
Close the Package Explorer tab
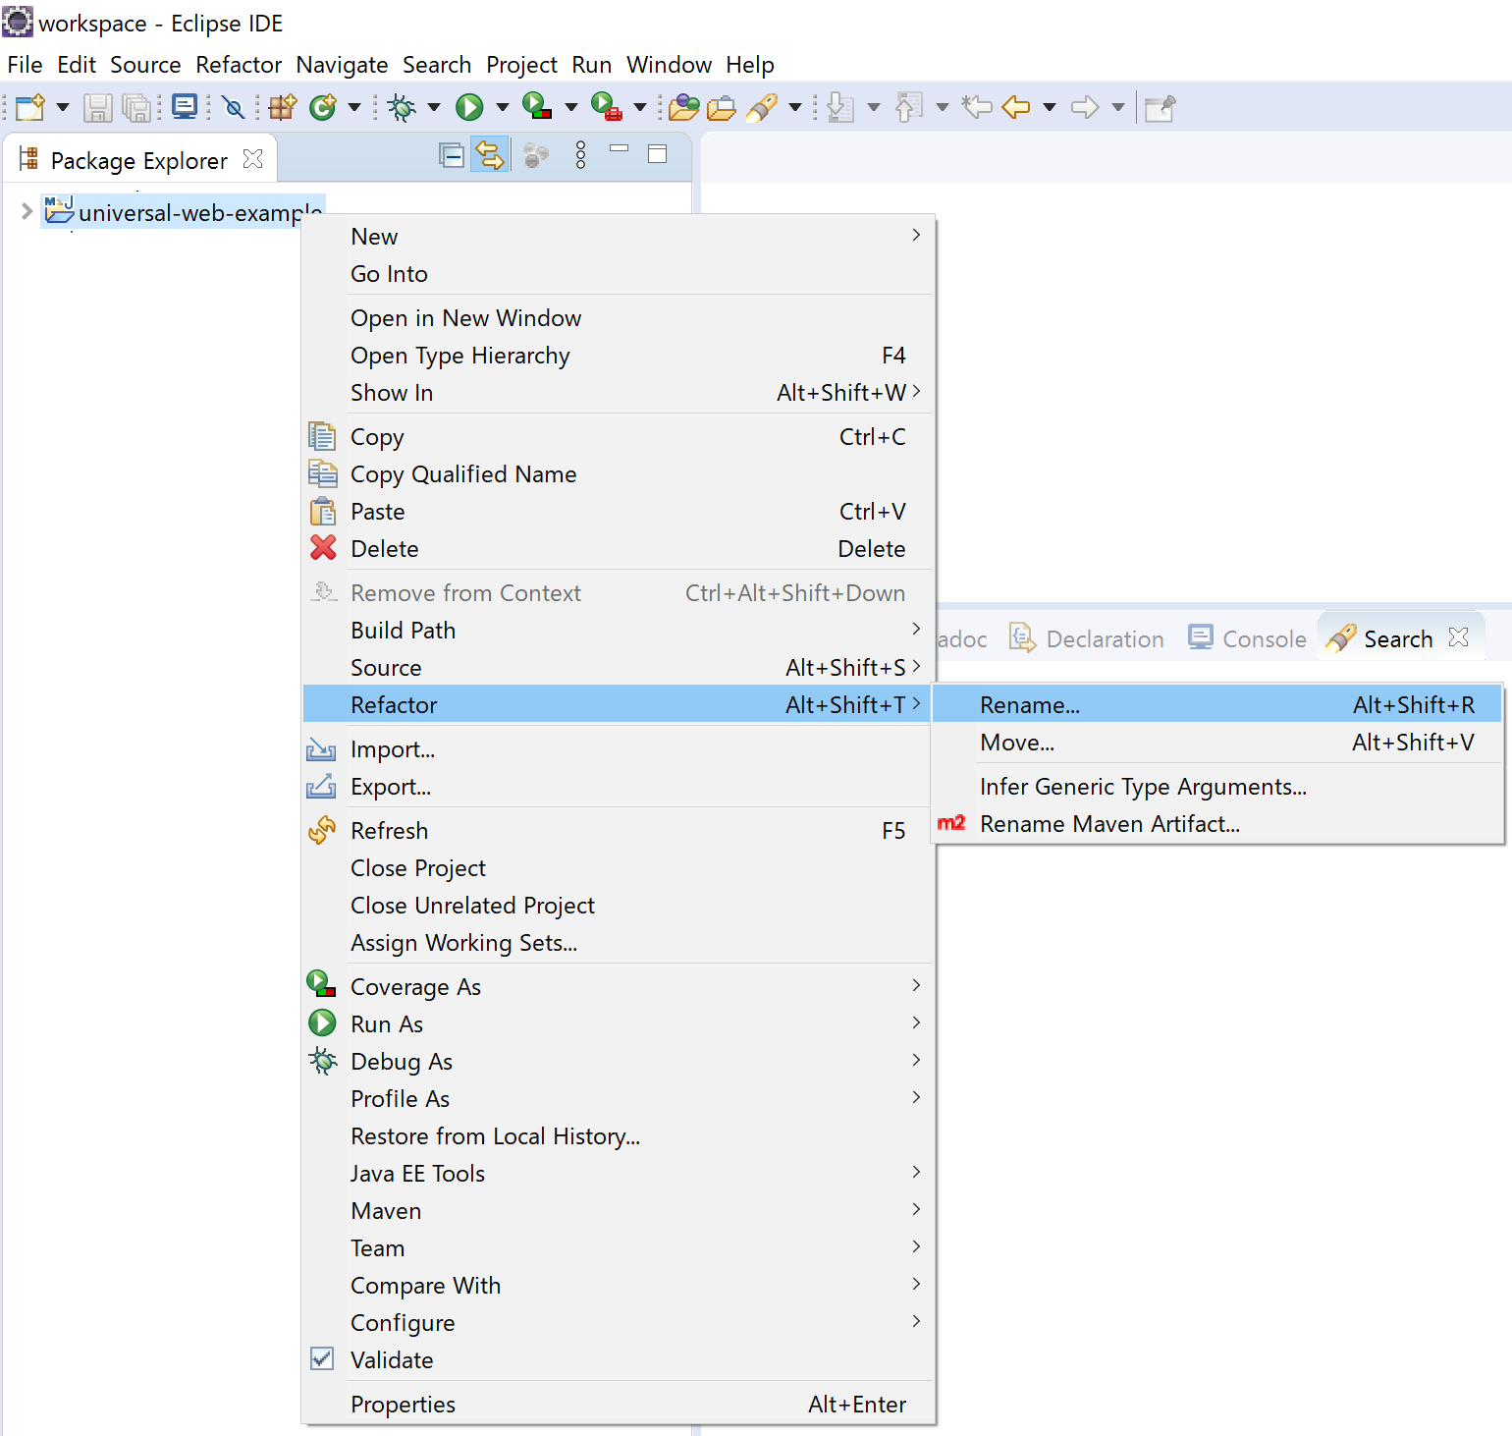pyautogui.click(x=252, y=158)
